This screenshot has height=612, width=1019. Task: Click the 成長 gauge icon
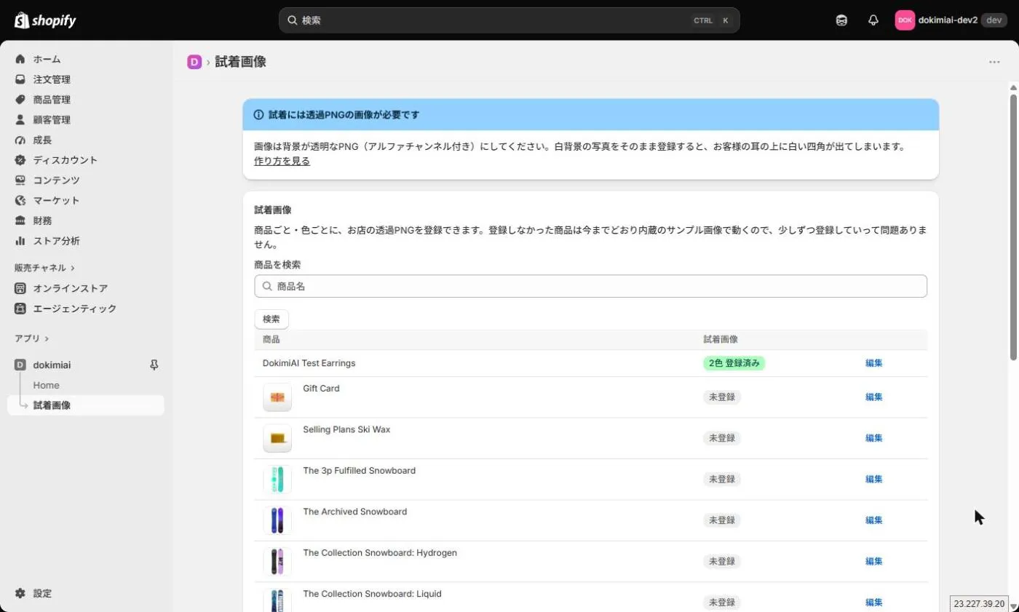click(20, 140)
